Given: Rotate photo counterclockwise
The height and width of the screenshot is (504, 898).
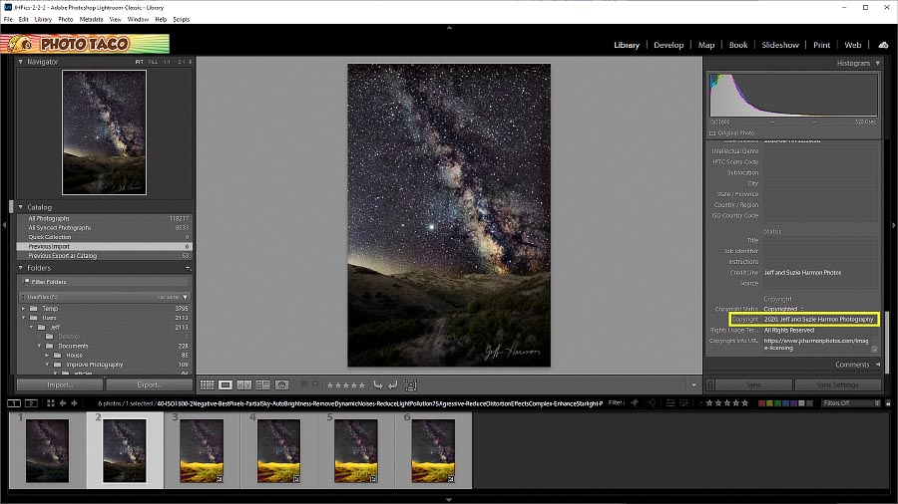Looking at the screenshot, I should click(x=378, y=385).
